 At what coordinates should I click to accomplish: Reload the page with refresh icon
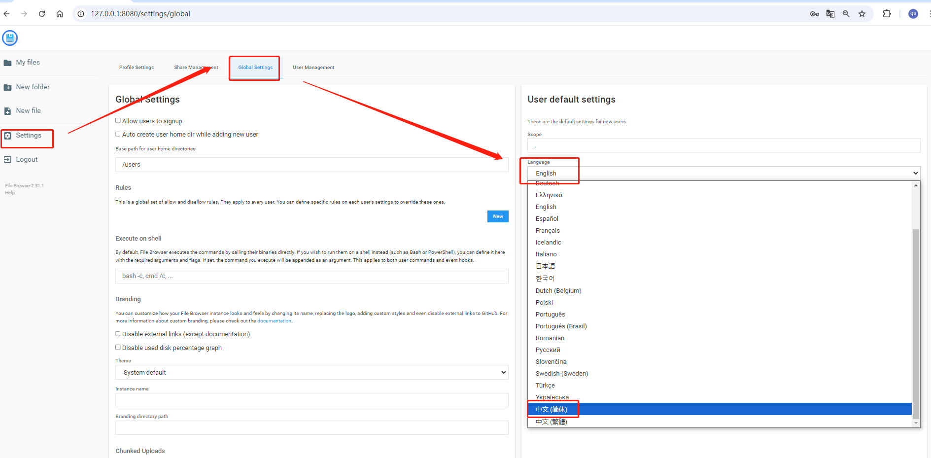click(x=42, y=14)
